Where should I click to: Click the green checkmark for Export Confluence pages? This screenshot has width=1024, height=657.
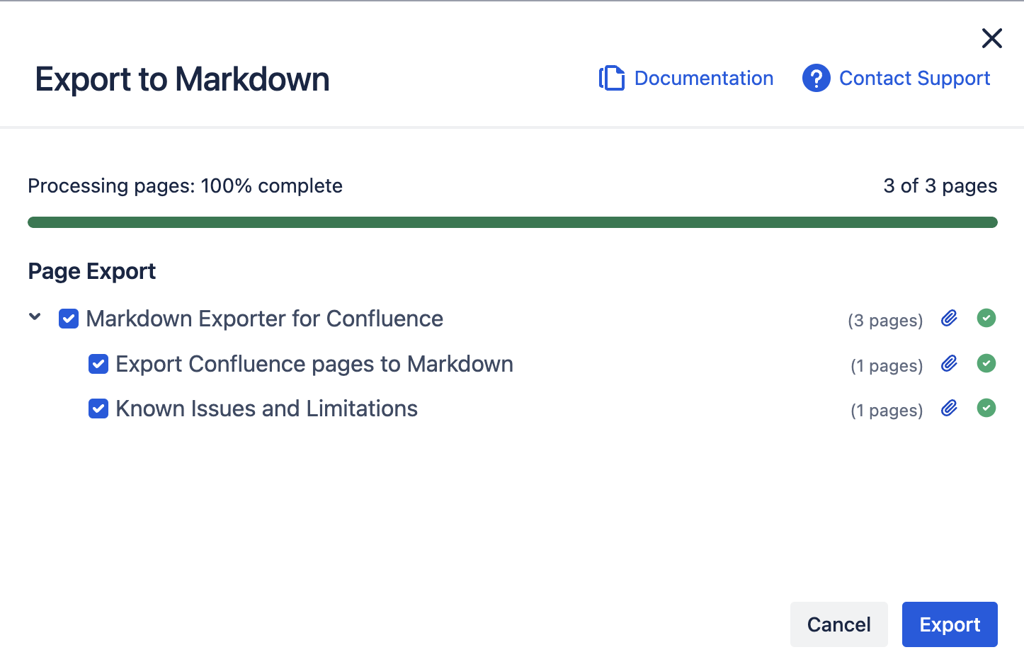pyautogui.click(x=986, y=363)
